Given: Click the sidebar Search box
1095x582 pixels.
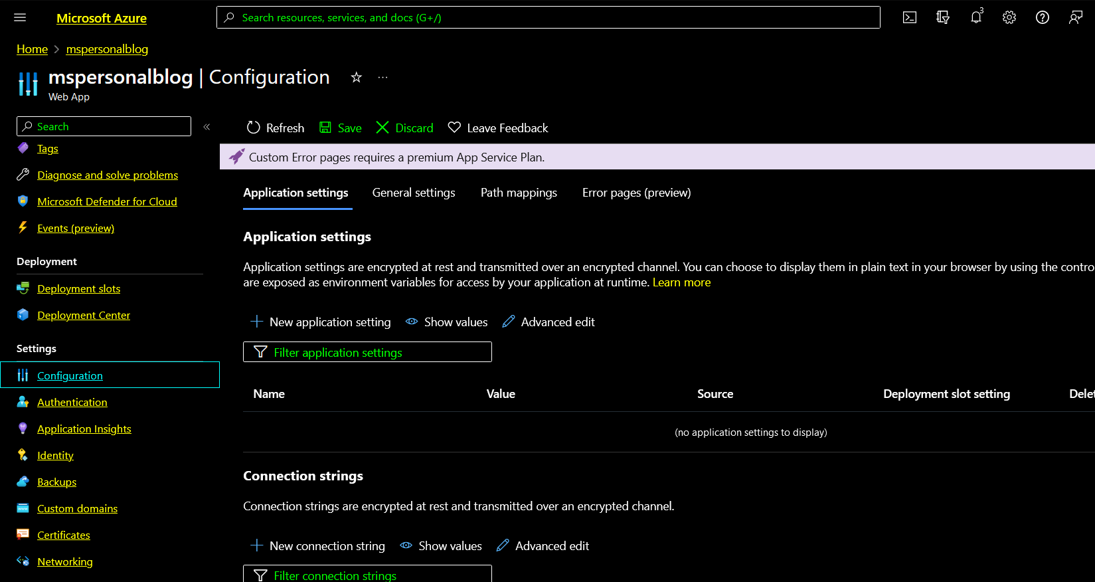Looking at the screenshot, I should point(104,126).
